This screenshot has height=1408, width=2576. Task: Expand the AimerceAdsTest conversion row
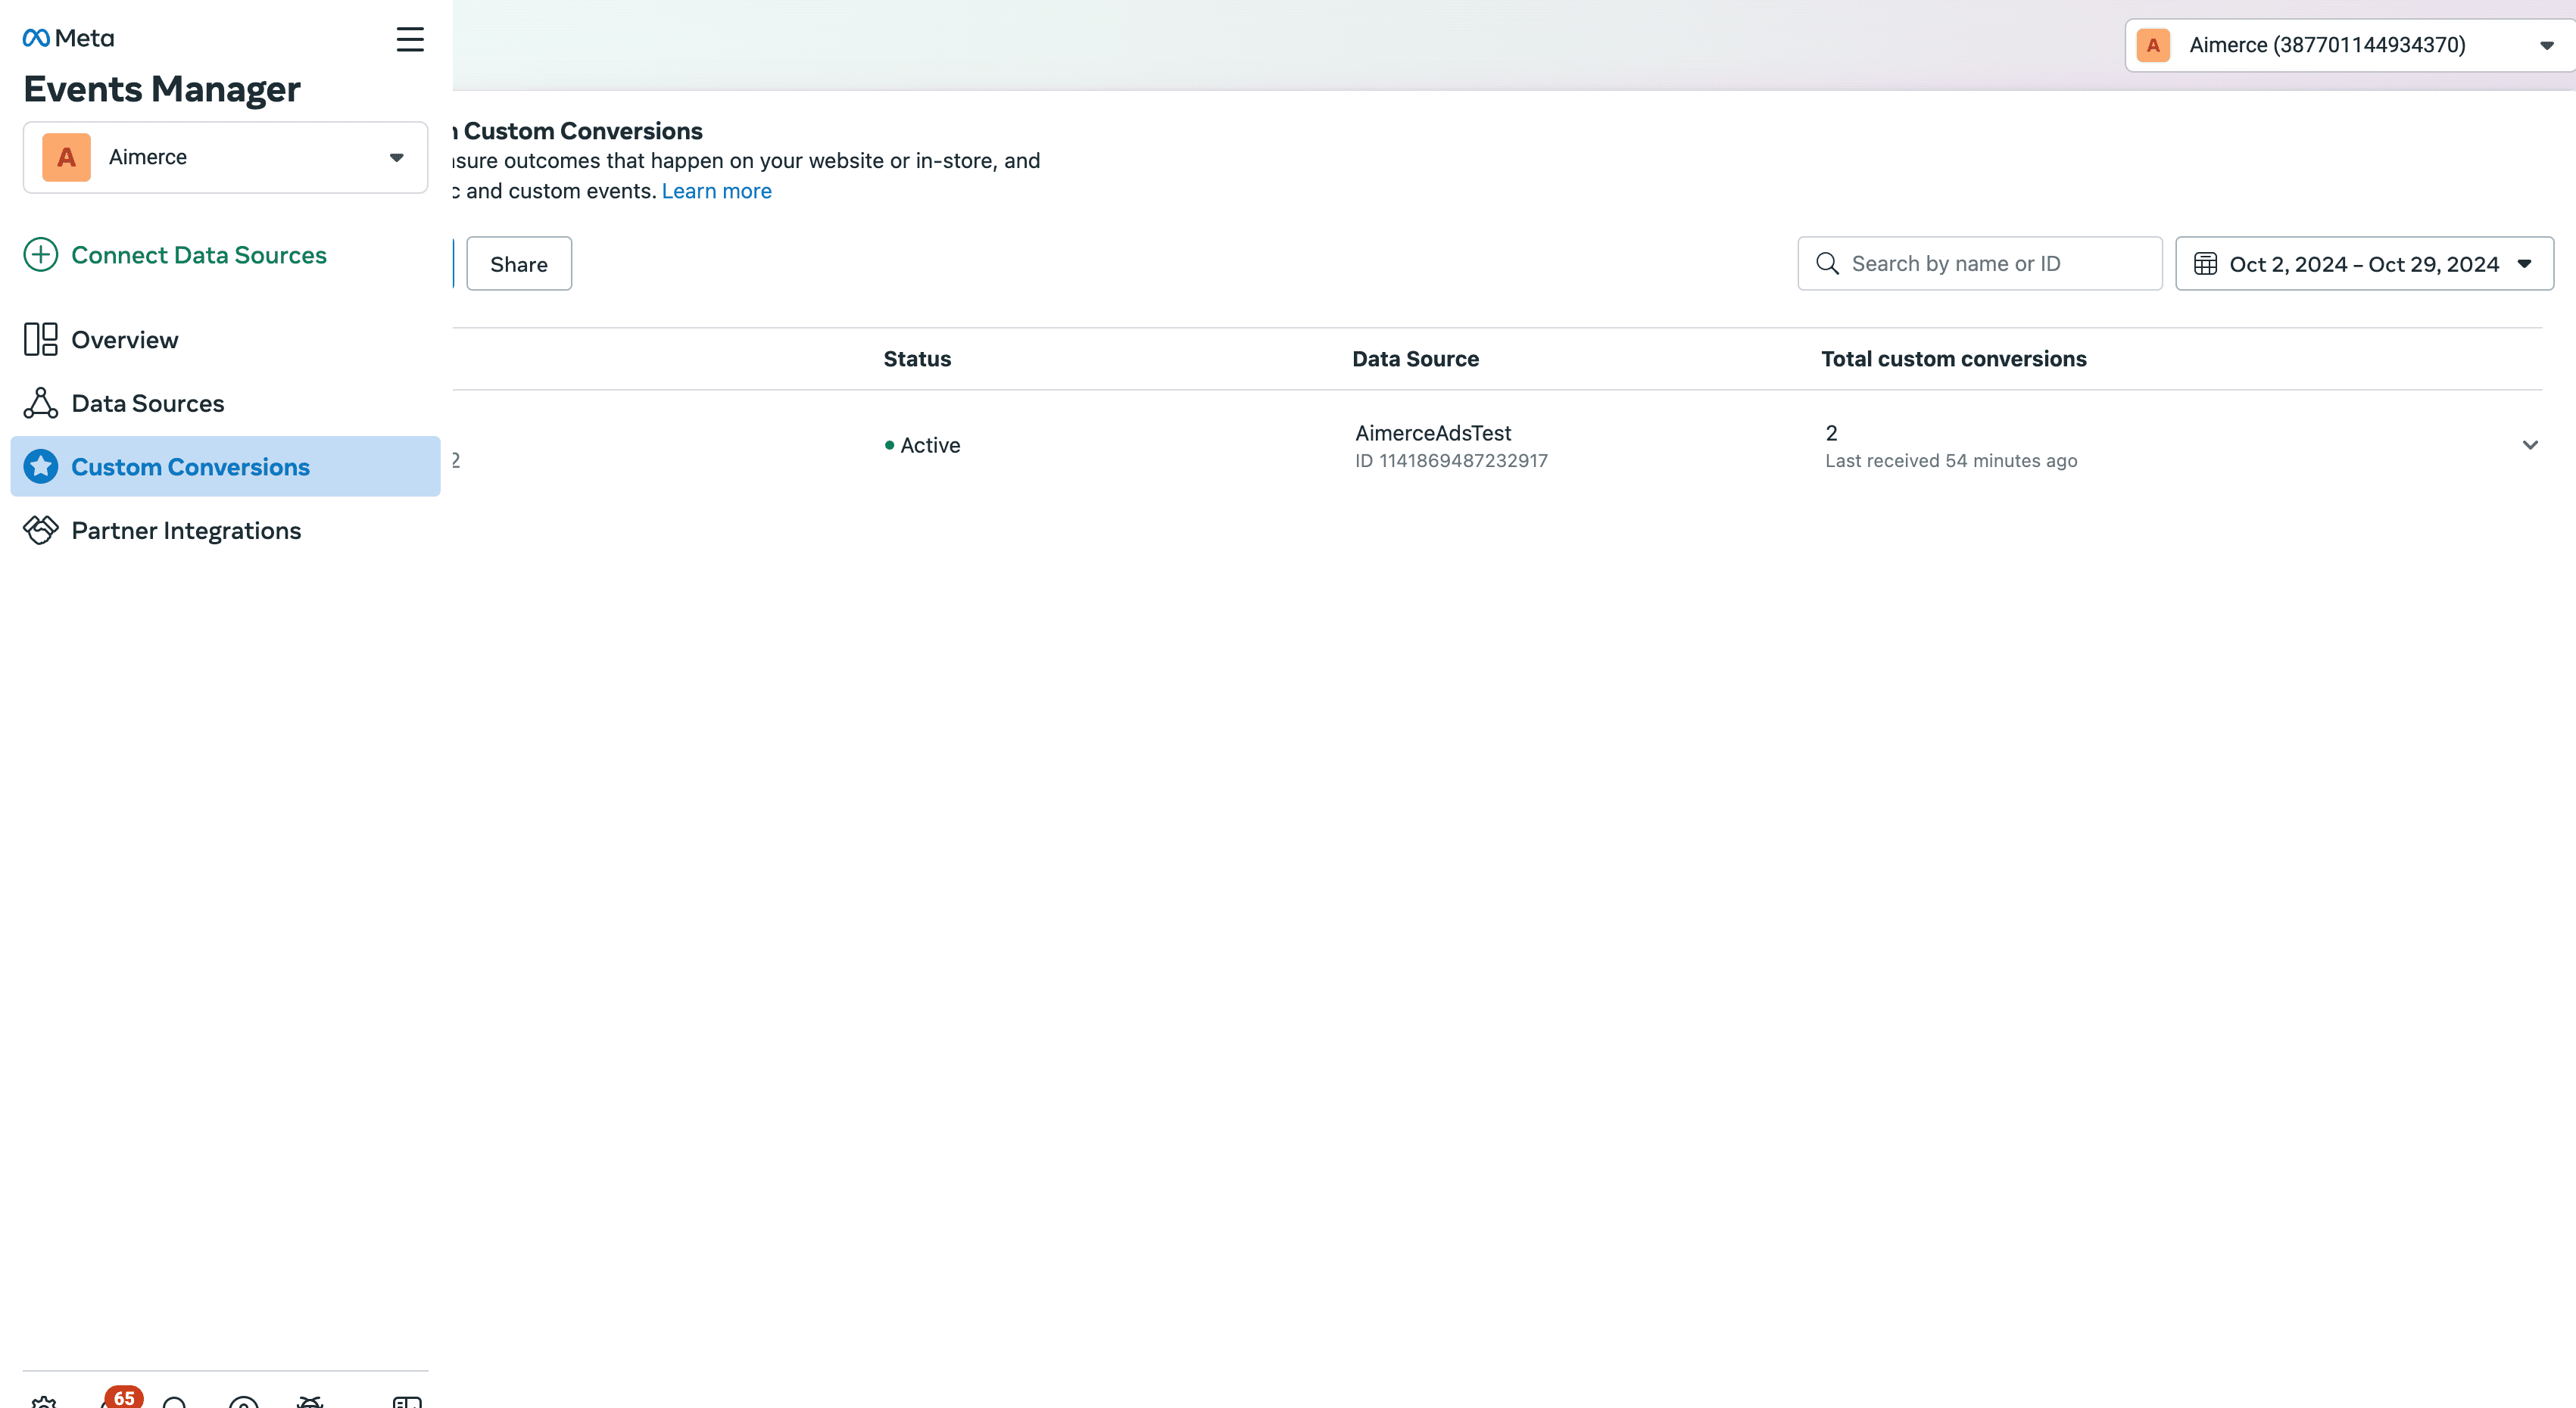point(2530,445)
